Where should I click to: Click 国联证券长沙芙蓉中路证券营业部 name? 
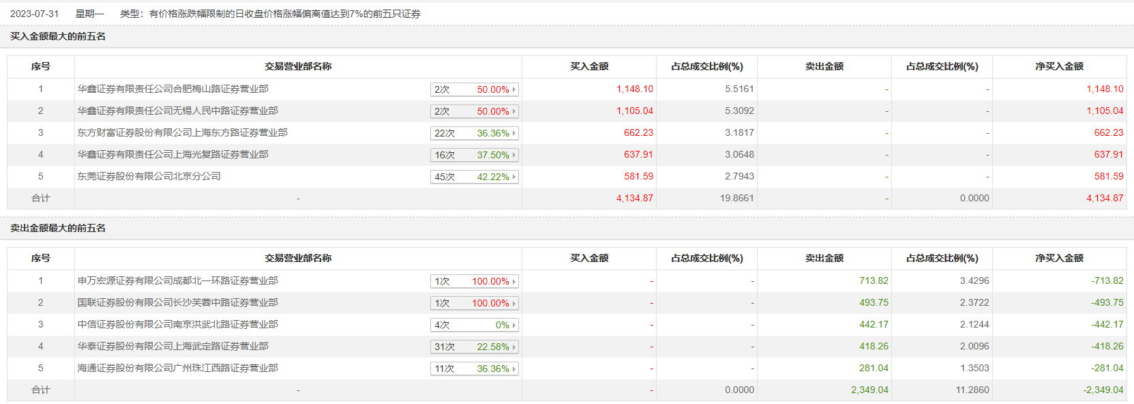(x=177, y=302)
